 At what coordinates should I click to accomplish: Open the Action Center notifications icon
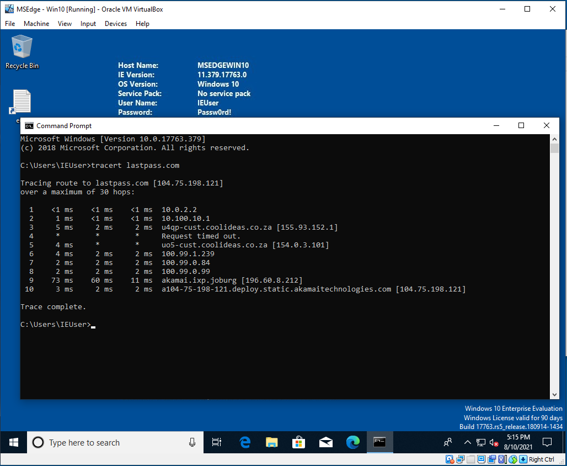coord(547,442)
